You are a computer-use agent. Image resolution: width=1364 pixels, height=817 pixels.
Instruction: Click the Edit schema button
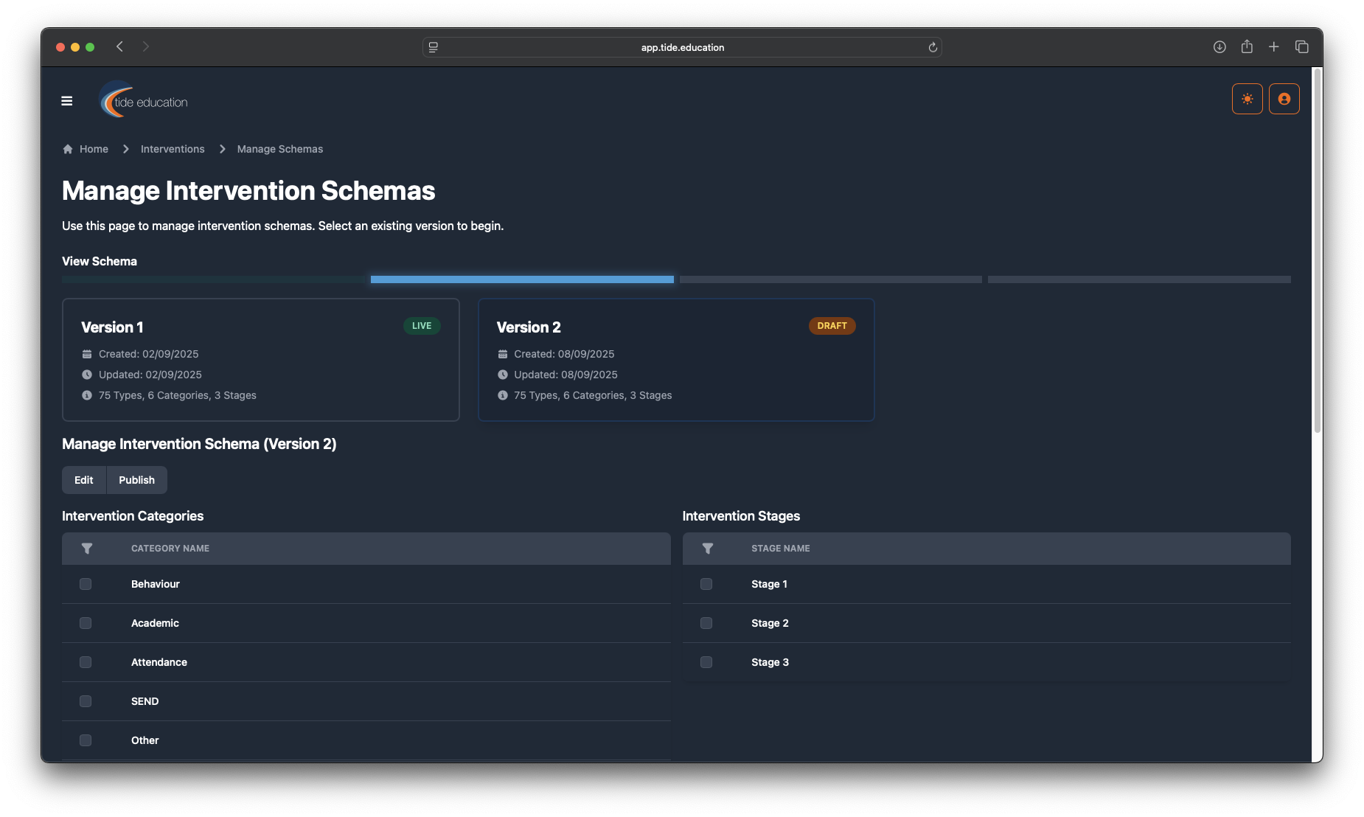coord(84,480)
